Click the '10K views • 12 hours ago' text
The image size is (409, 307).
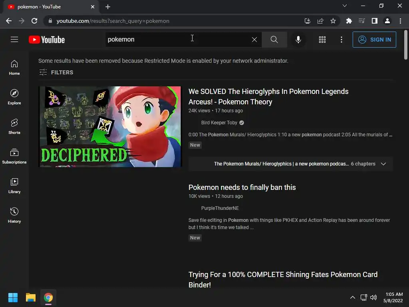216,196
